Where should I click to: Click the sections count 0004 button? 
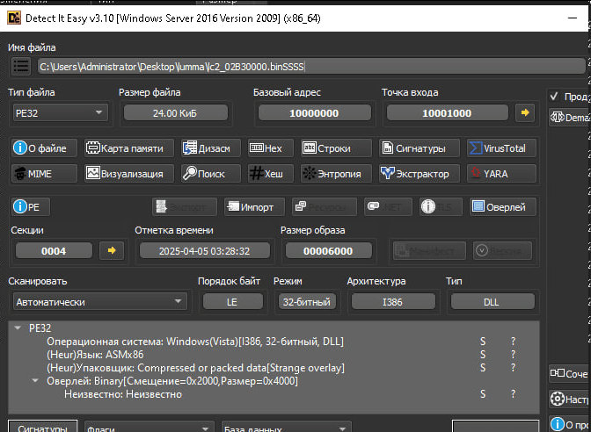54,250
